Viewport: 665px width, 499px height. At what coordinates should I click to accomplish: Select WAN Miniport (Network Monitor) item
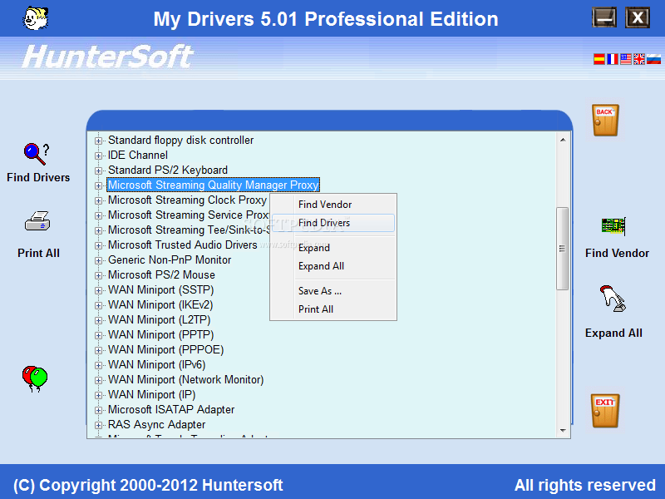click(185, 380)
